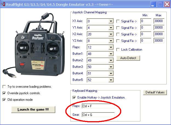The height and width of the screenshot is (125, 171).
Task: Expand the Button1 channel dropdown
Action: (x=111, y=54)
